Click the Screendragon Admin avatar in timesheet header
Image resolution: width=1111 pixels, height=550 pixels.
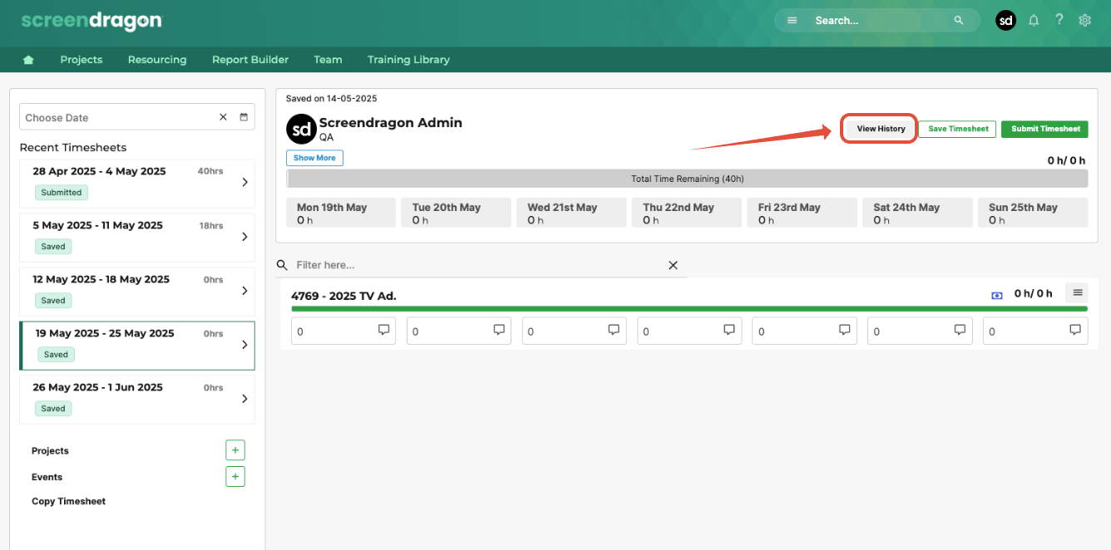[x=301, y=129]
